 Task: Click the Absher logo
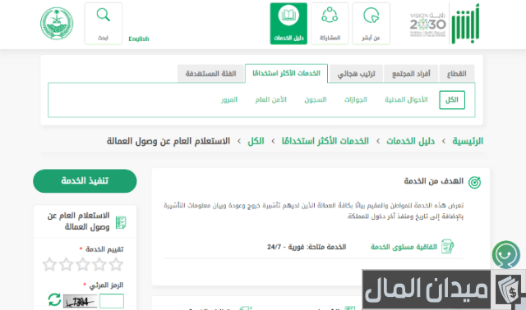(465, 24)
